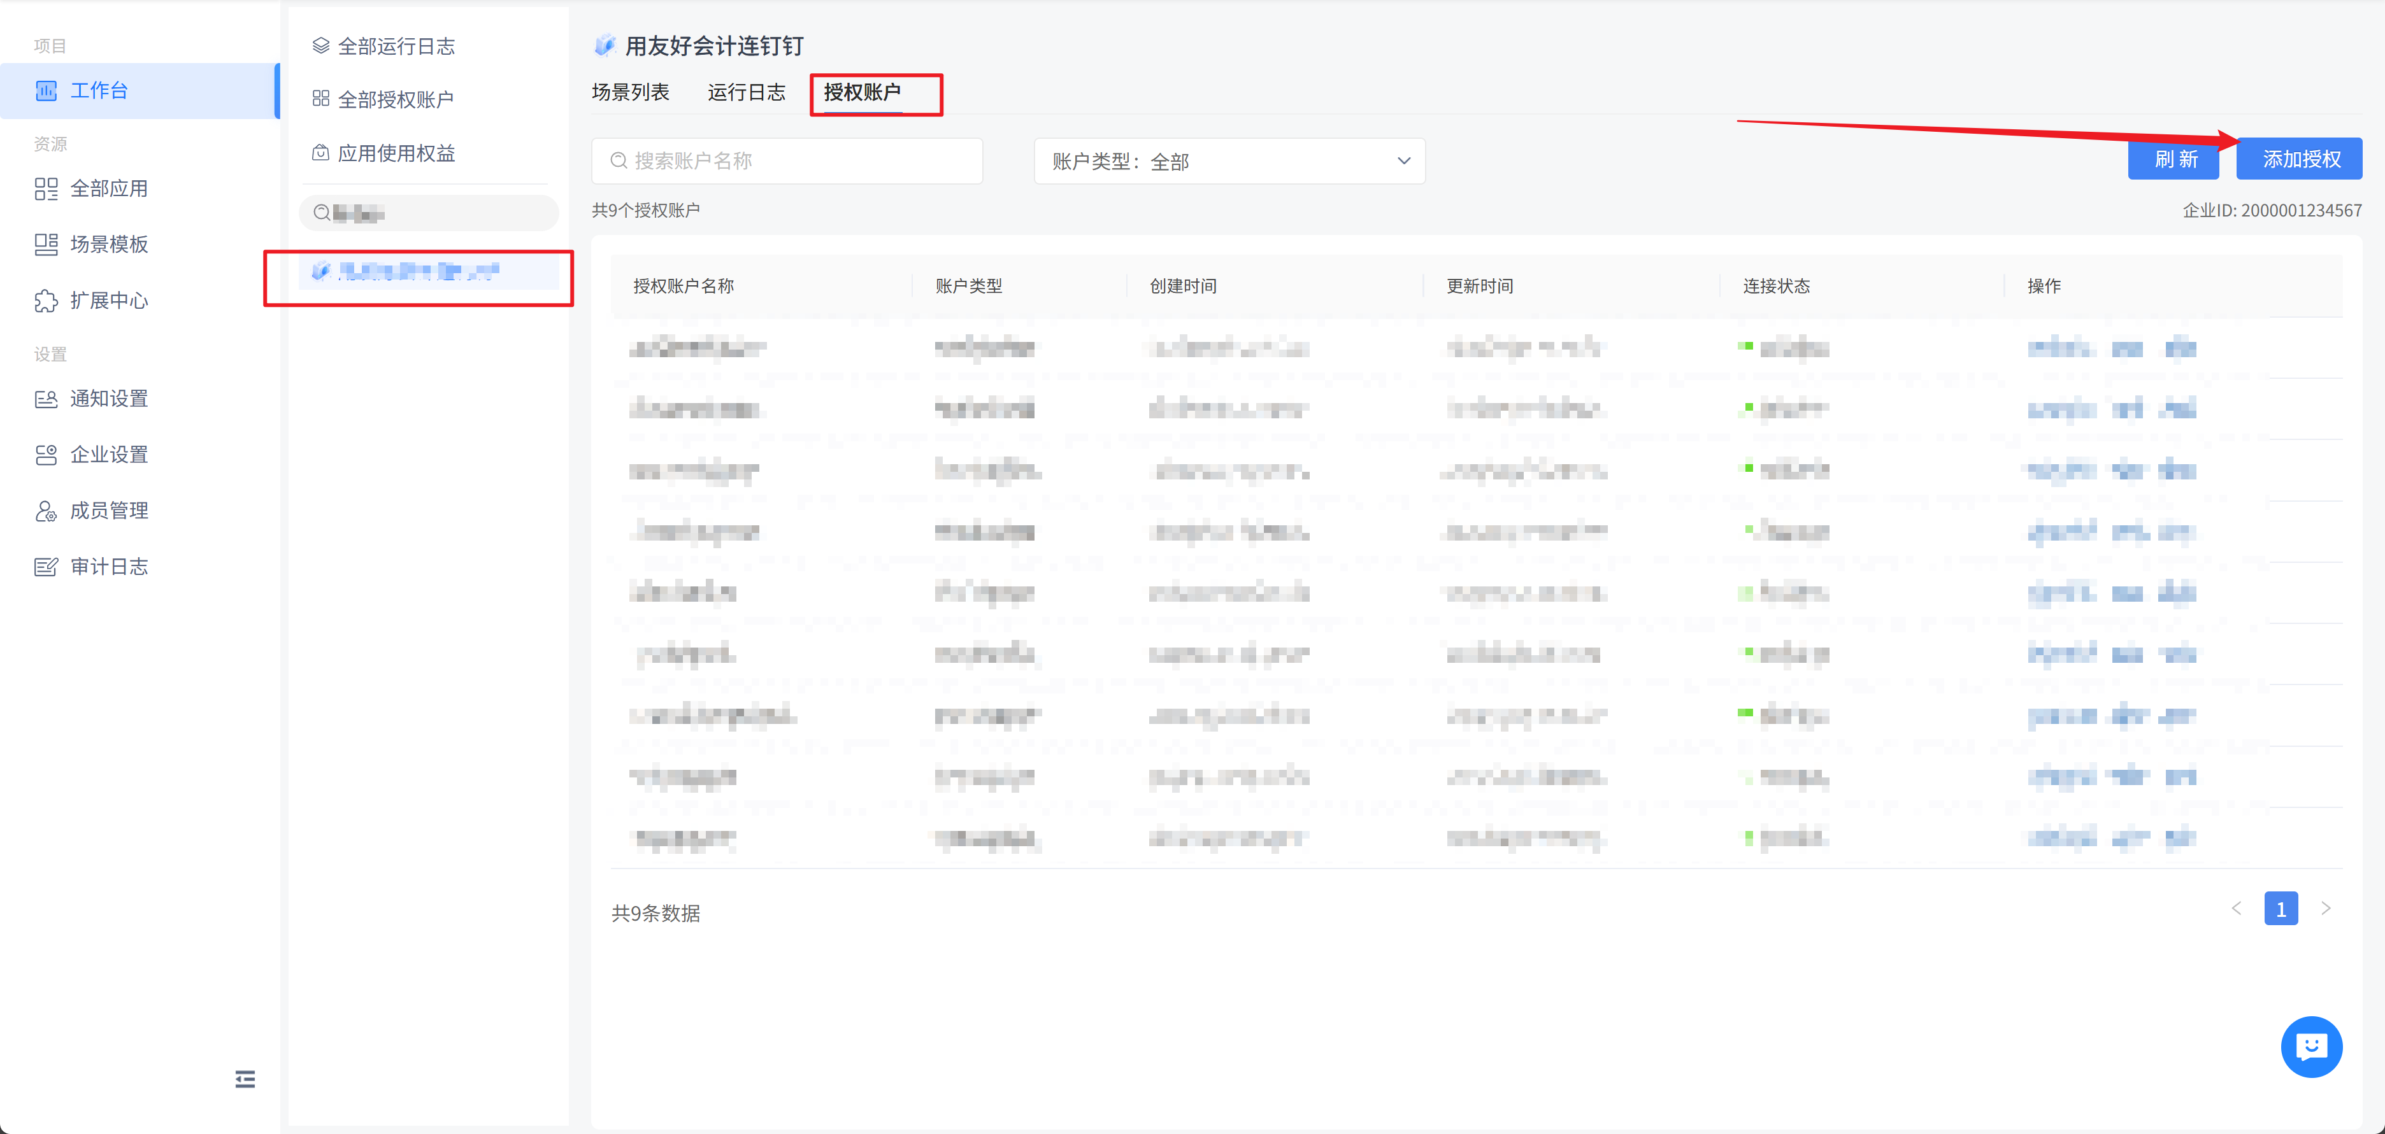Click the 操作 column header
The image size is (2385, 1134).
2044,286
